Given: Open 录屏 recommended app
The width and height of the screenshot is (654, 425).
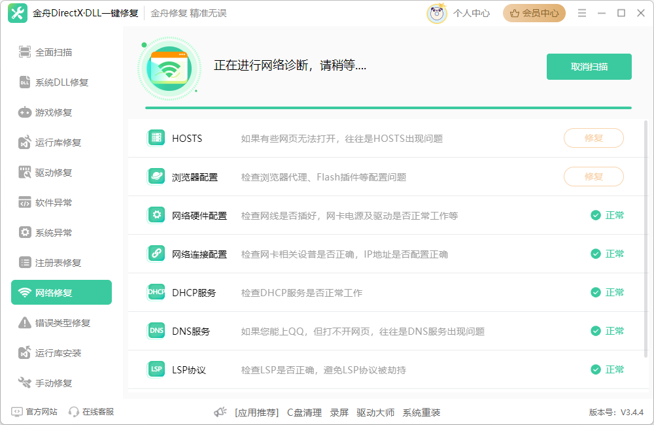Looking at the screenshot, I should point(339,413).
